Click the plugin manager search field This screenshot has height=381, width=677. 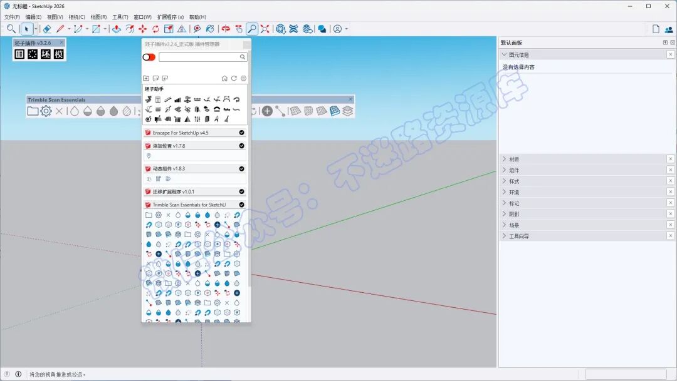(x=203, y=57)
